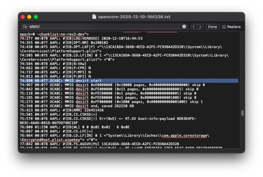Click the line '#[EB|P:BPI] N'
The width and height of the screenshot is (263, 177).
[x=55, y=77]
